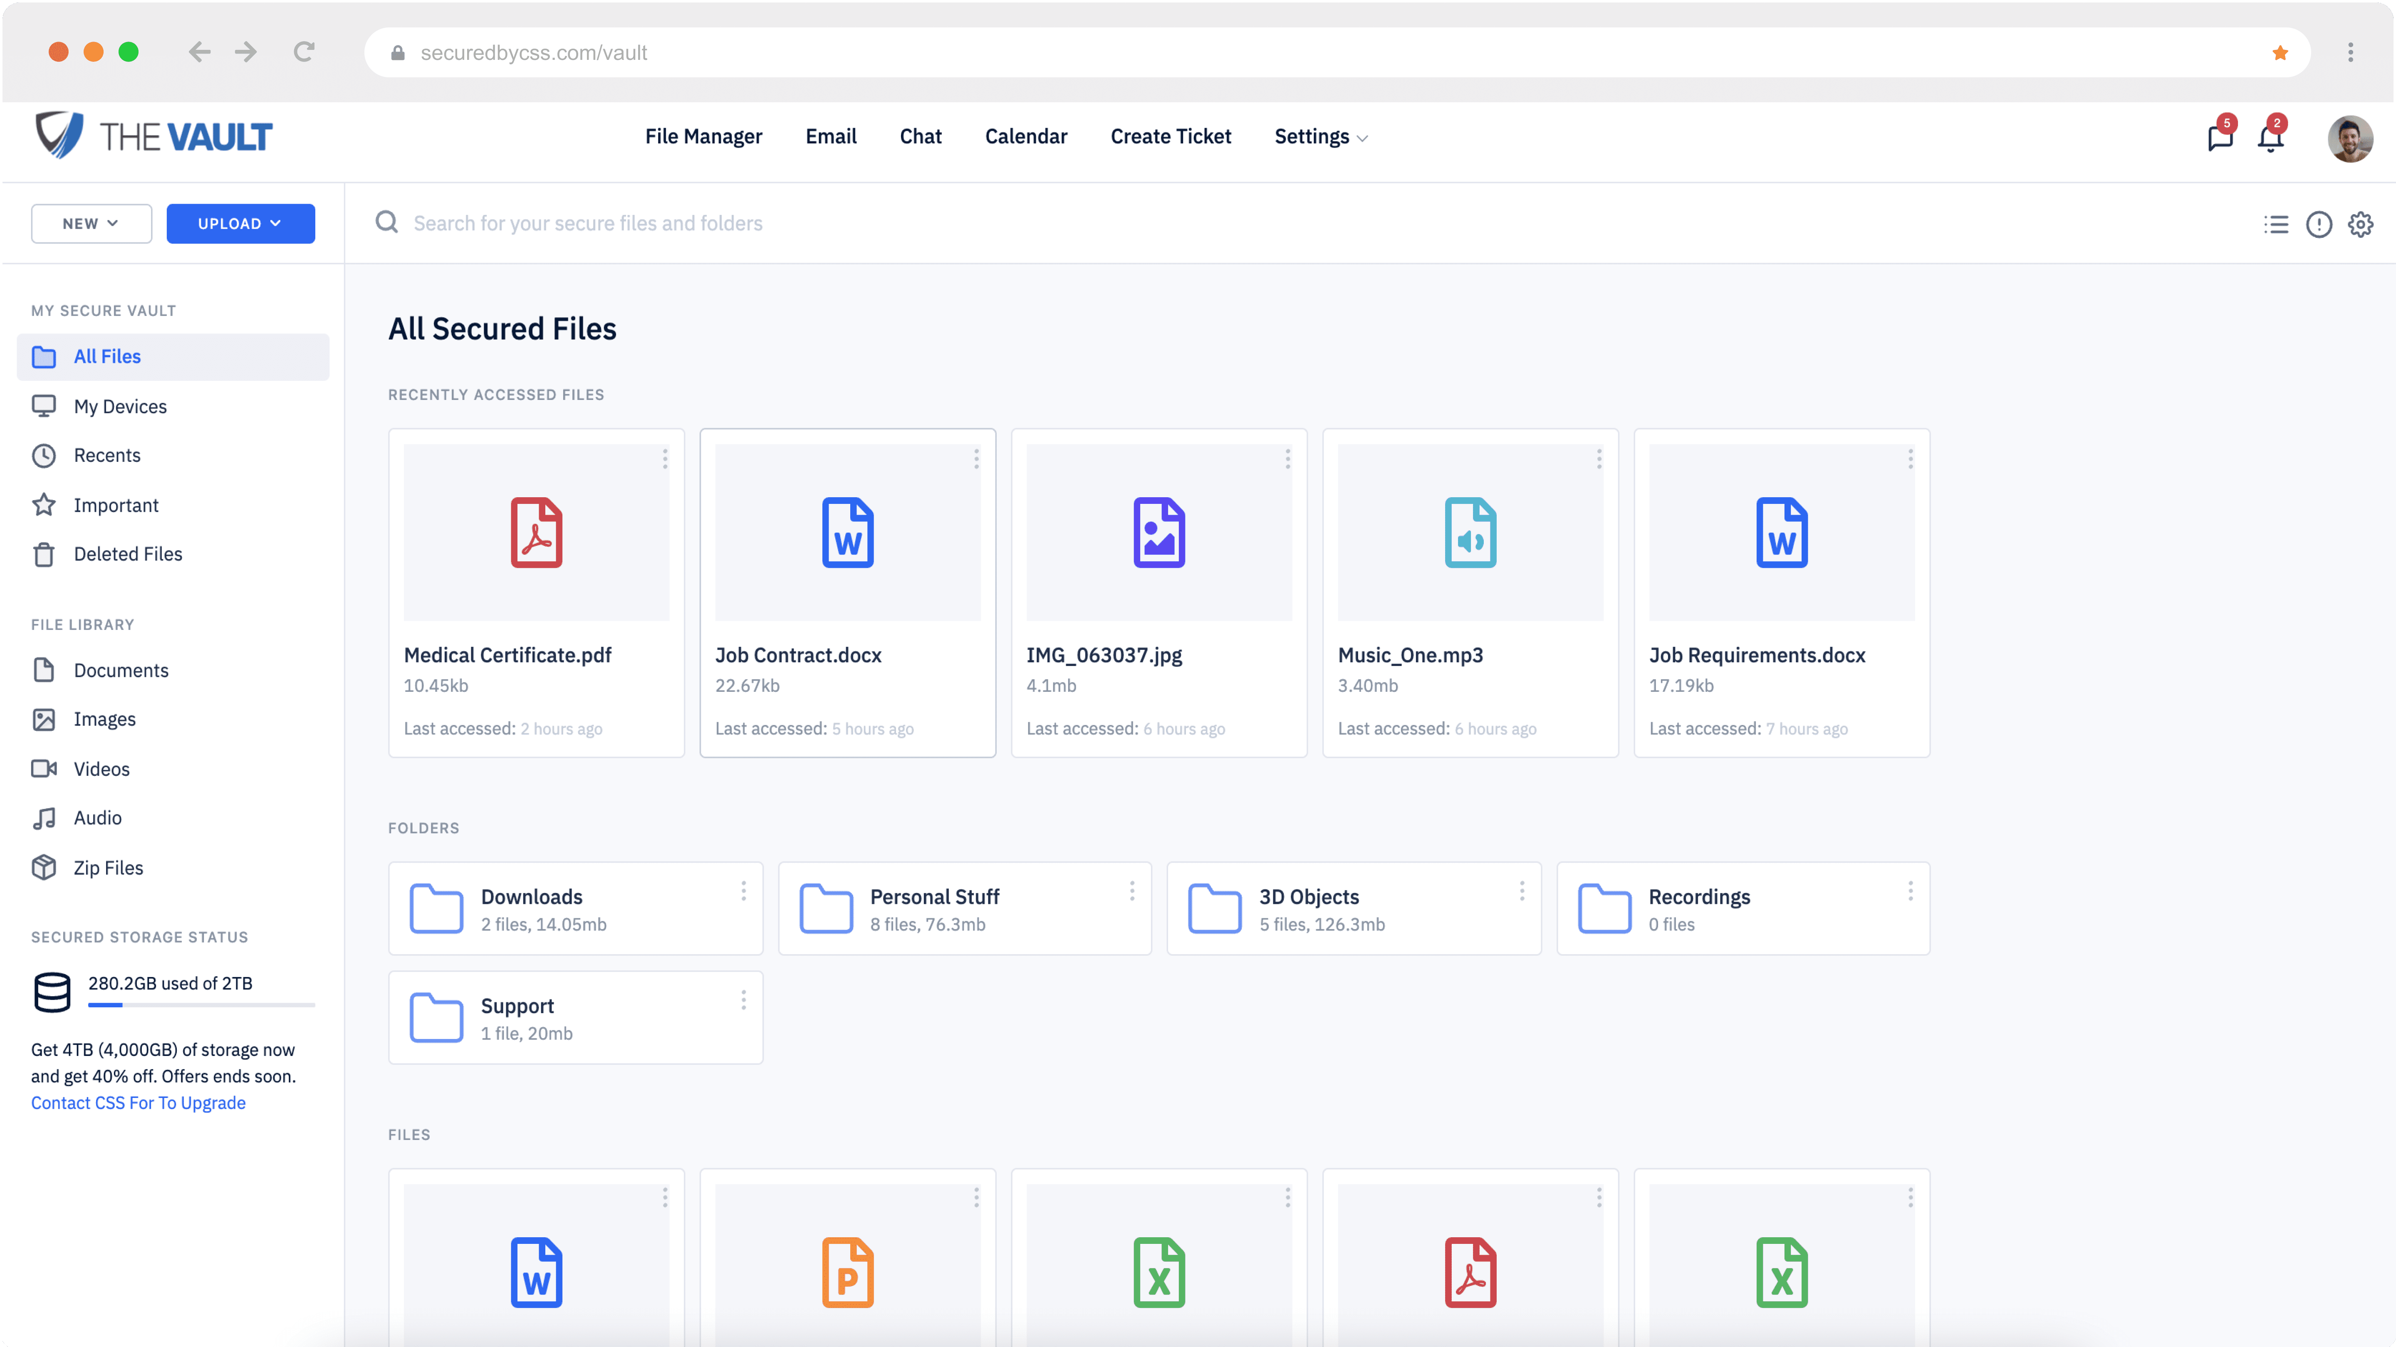Open the info alert circle icon
The width and height of the screenshot is (2396, 1347).
[2319, 224]
